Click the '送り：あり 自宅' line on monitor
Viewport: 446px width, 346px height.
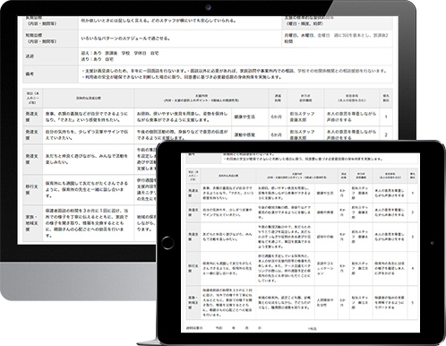pyautogui.click(x=98, y=59)
